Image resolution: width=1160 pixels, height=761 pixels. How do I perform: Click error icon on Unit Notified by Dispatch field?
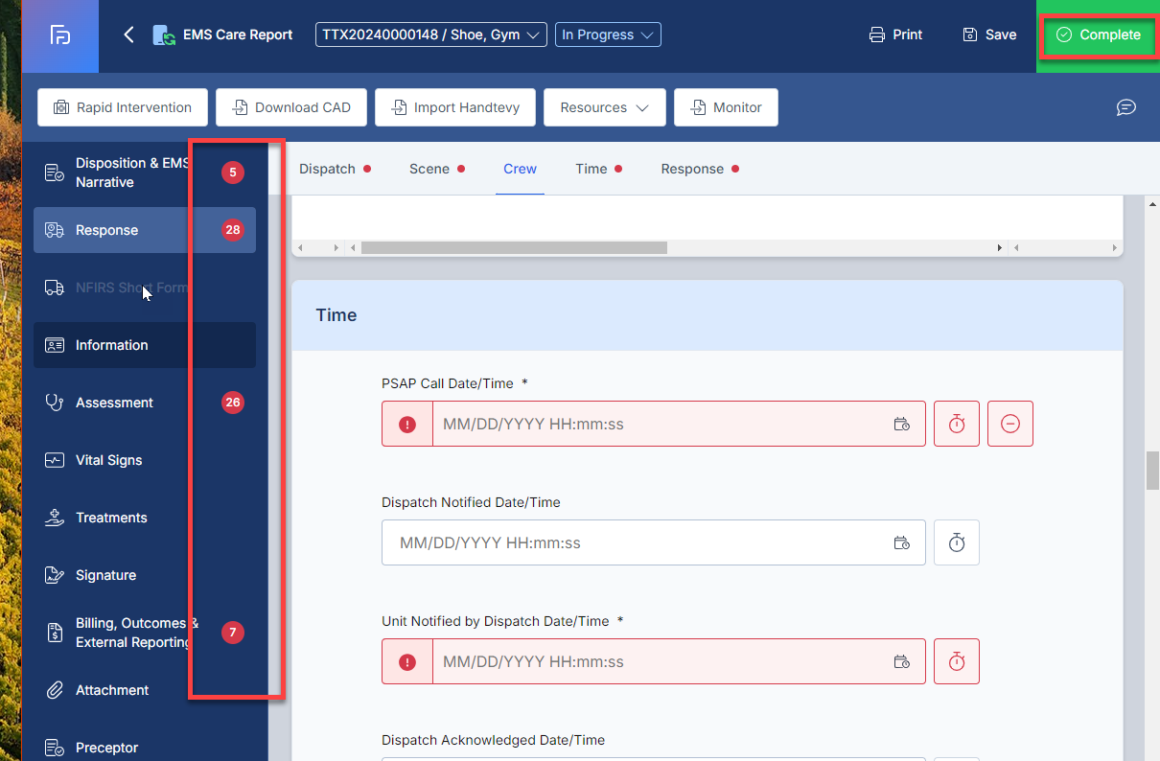[x=407, y=661]
